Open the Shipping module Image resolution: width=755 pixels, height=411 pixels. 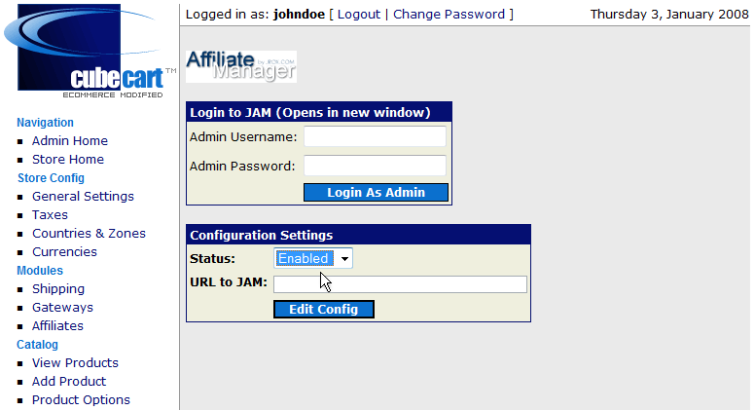58,289
